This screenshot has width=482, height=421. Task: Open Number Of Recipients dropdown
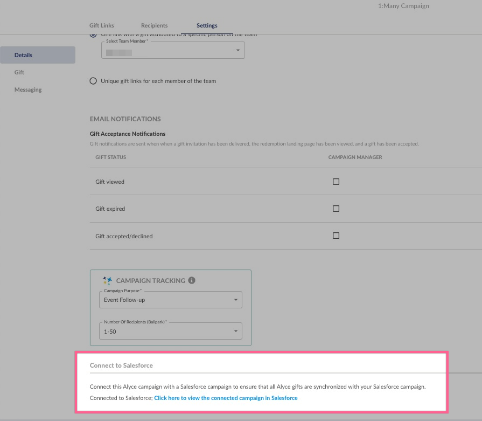(171, 331)
